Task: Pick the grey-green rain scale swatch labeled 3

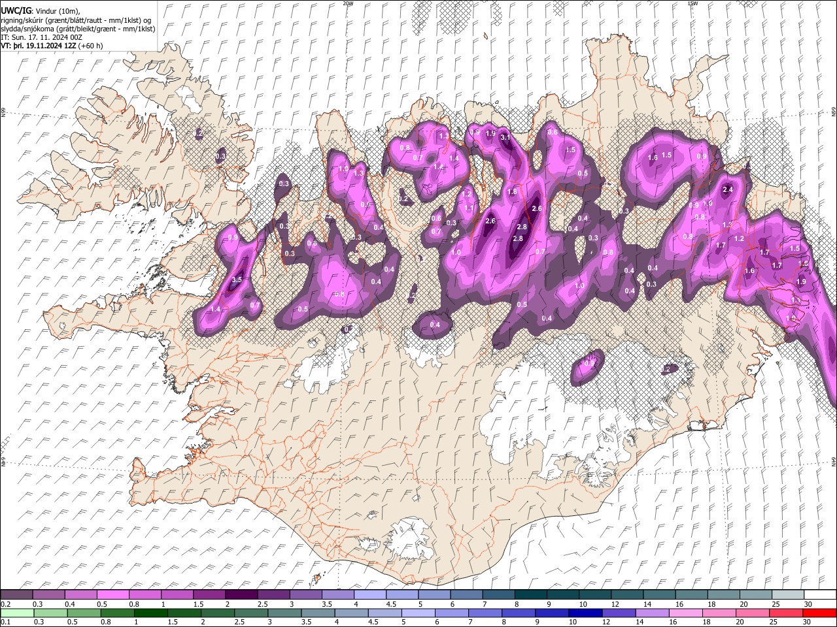Action: coord(284,613)
